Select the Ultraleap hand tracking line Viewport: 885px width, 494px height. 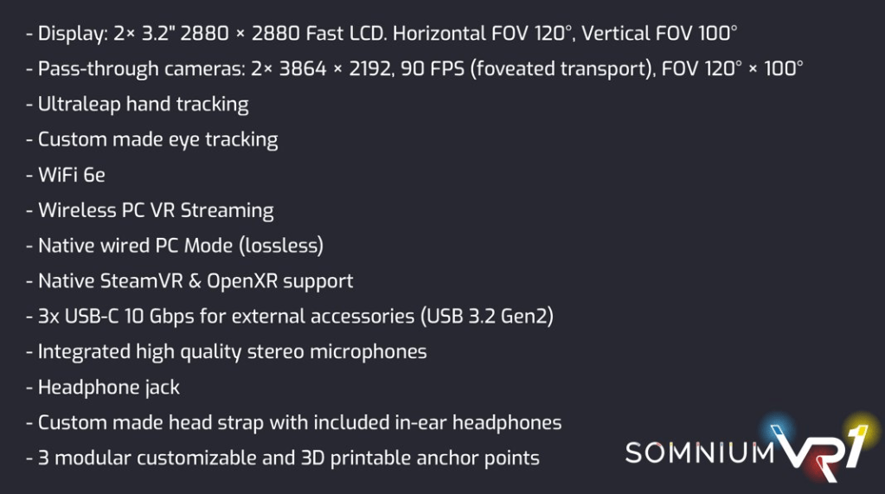click(x=138, y=105)
